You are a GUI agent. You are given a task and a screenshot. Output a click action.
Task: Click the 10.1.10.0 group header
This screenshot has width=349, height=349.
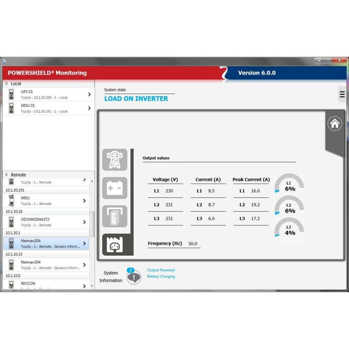point(46,275)
